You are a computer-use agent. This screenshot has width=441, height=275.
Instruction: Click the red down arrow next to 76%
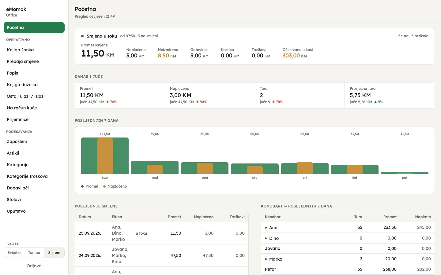tap(107, 102)
